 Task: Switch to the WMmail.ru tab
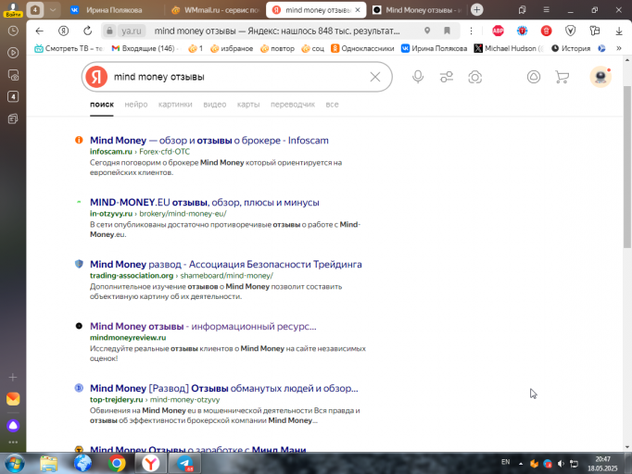click(x=215, y=10)
